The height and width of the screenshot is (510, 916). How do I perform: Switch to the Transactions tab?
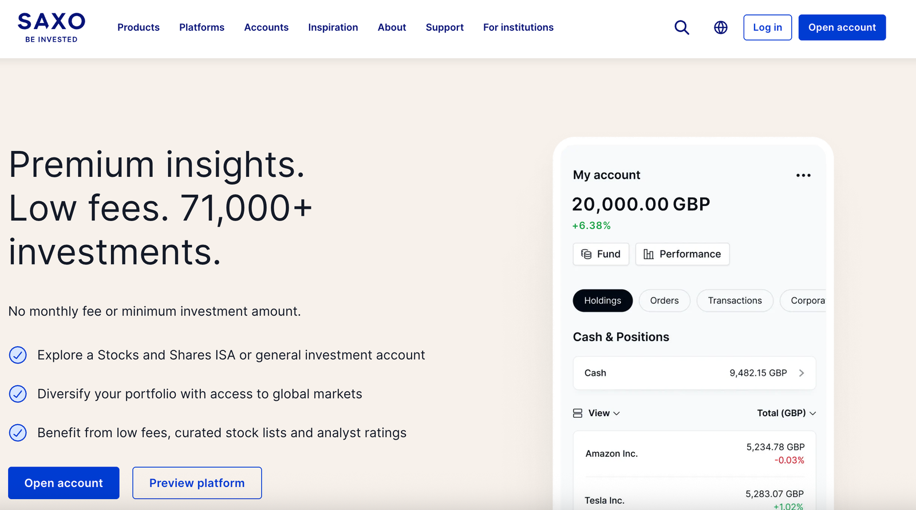coord(735,300)
